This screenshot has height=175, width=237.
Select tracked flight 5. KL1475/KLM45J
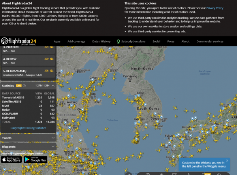click(x=28, y=73)
